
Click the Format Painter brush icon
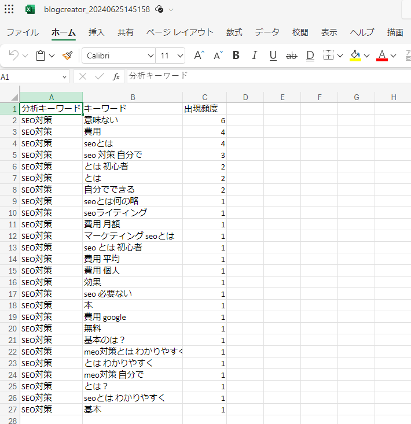point(68,56)
